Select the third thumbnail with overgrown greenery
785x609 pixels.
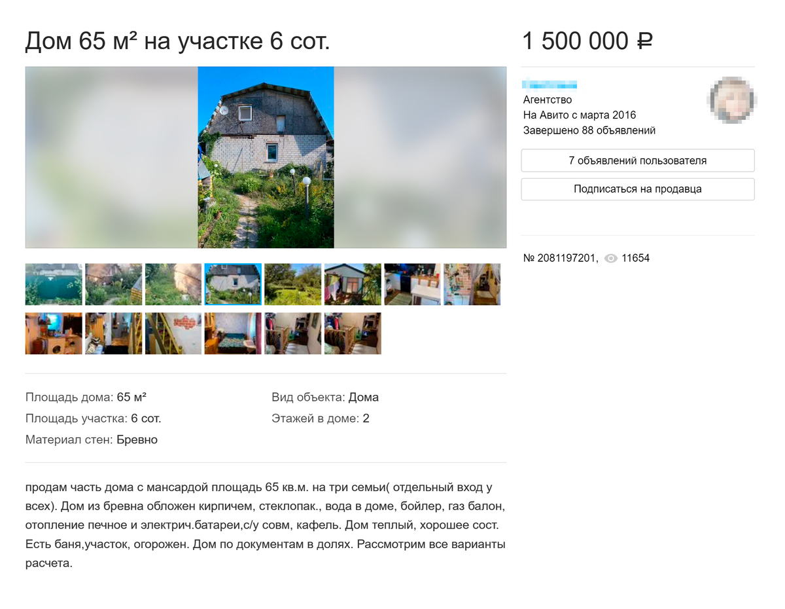click(173, 284)
